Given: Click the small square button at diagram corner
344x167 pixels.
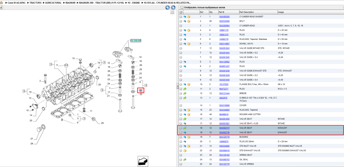Looking at the screenshot, I should tap(172, 12).
